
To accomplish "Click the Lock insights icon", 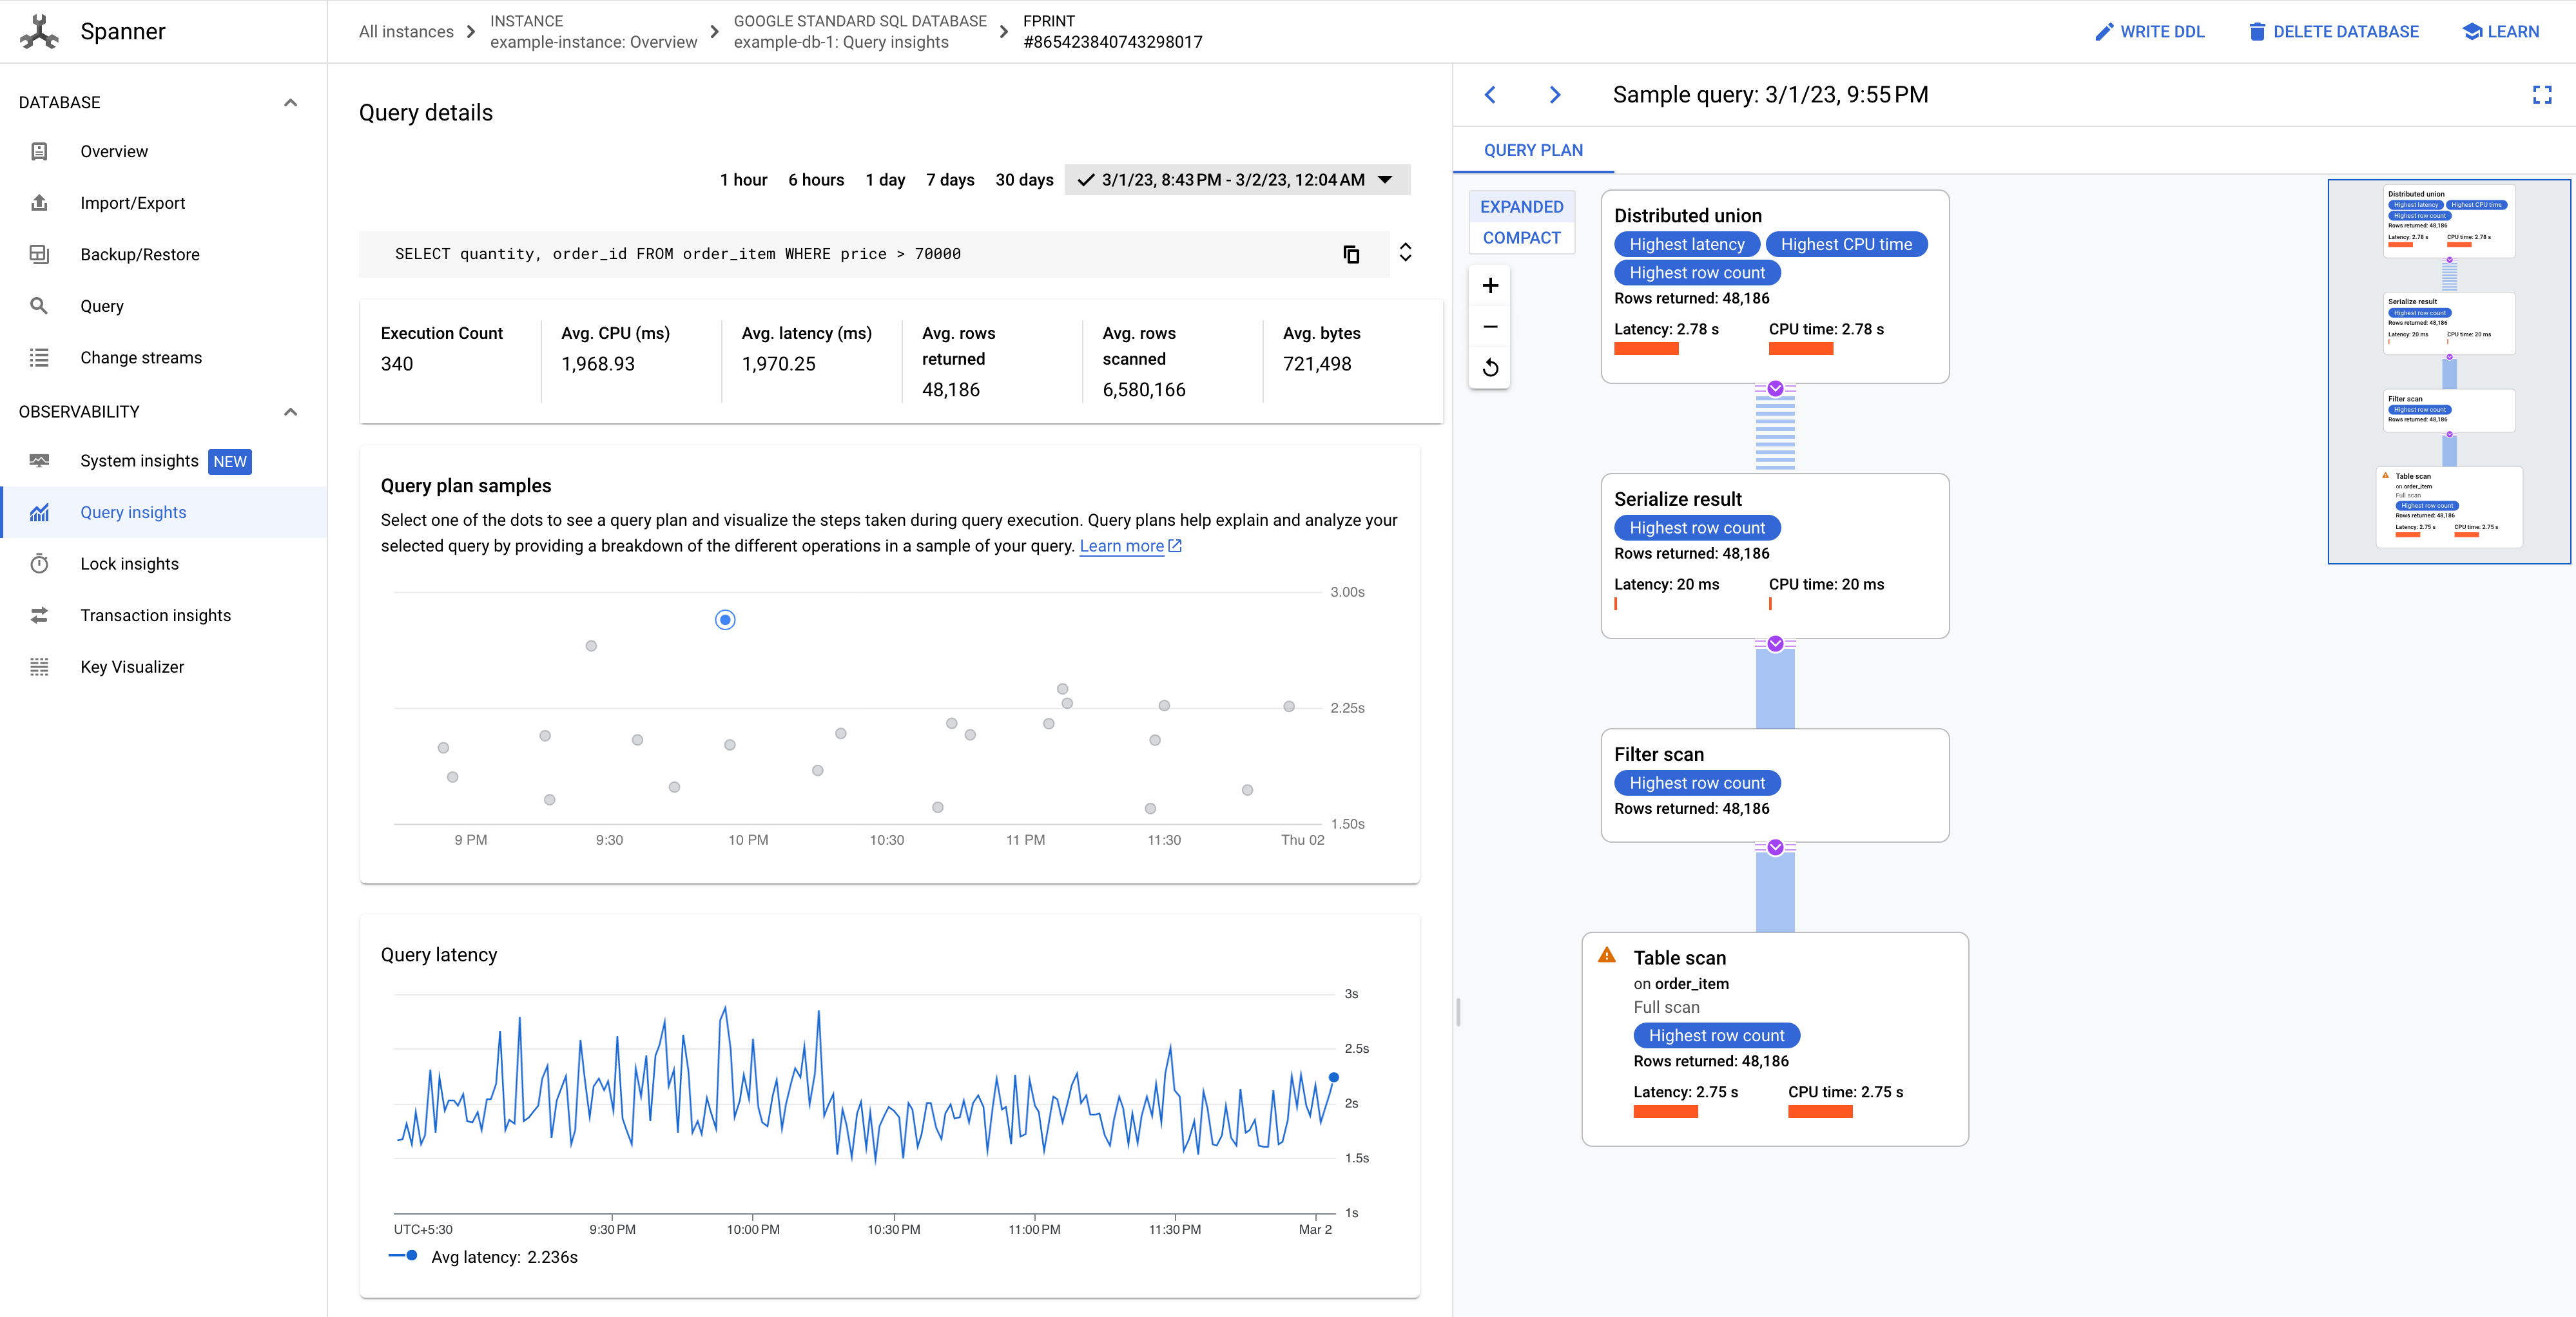I will coord(41,562).
